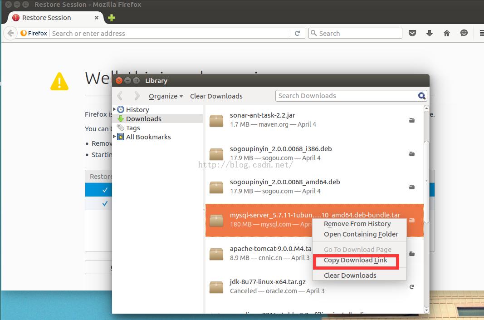Select Downloads in the Library sidebar
The height and width of the screenshot is (320, 484).
coord(143,118)
